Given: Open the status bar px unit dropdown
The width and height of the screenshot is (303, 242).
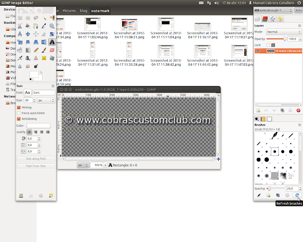Looking at the screenshot, I should click(83, 165).
